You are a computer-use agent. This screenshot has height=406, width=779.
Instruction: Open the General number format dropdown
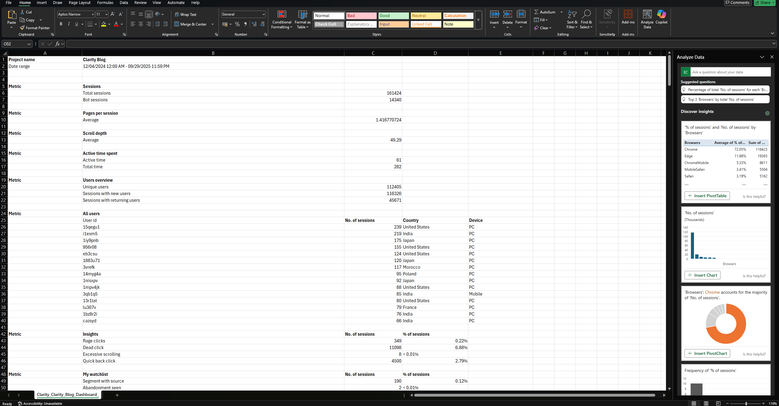[x=264, y=14]
